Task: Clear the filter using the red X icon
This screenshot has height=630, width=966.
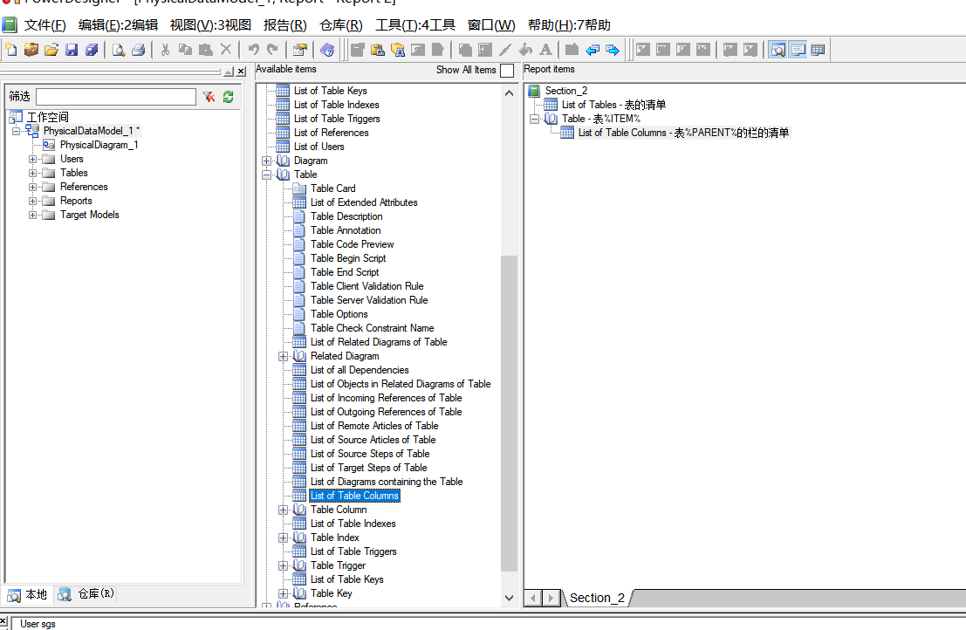Action: coord(209,97)
